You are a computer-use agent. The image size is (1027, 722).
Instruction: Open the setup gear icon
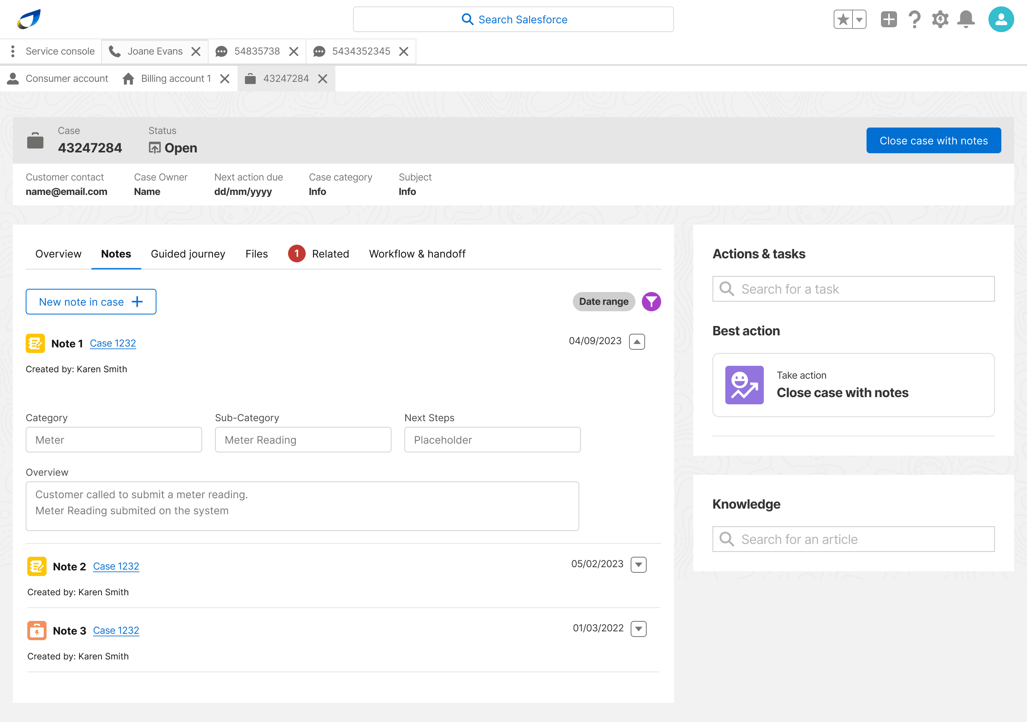pyautogui.click(x=940, y=20)
